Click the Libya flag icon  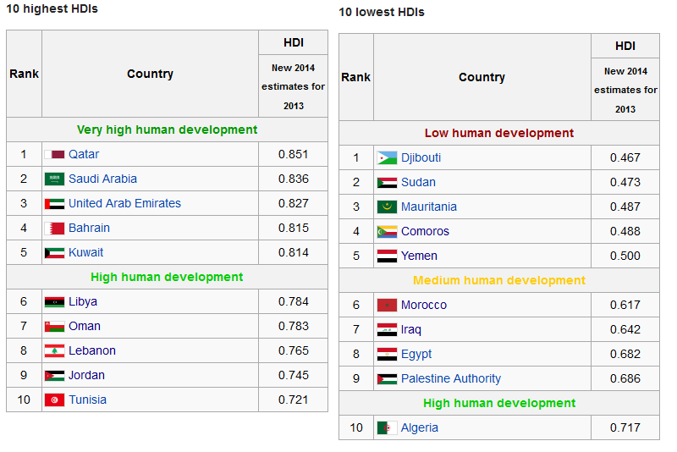coord(54,302)
